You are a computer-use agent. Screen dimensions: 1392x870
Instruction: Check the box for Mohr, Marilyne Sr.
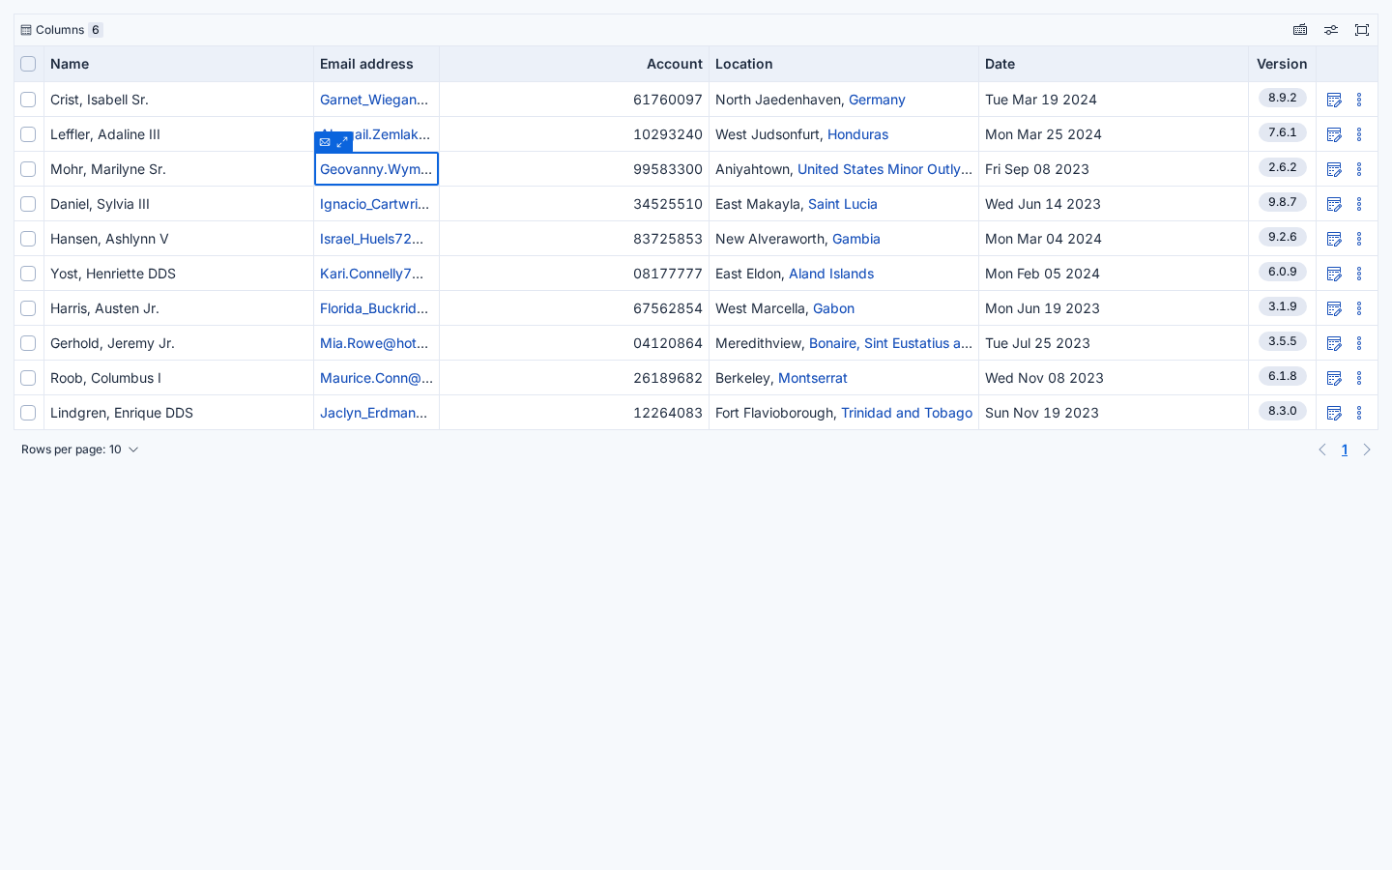click(28, 169)
